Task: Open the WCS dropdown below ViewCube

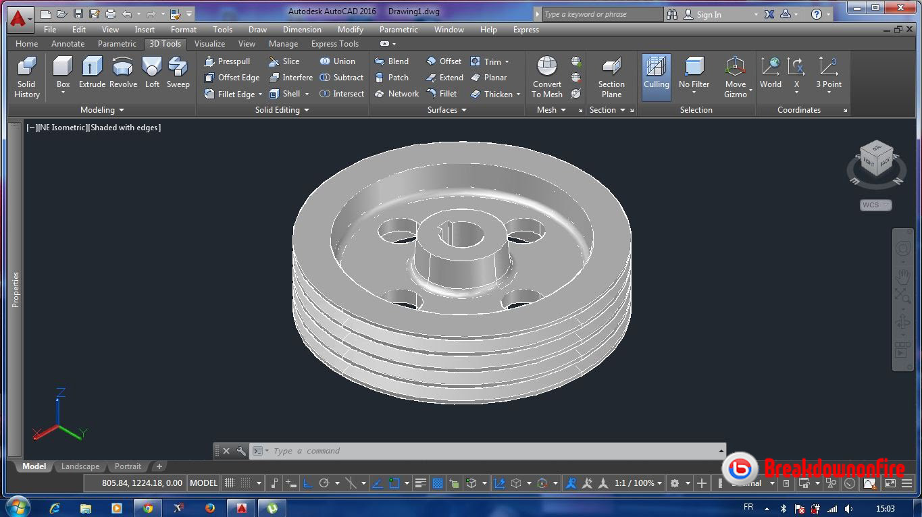Action: point(876,205)
